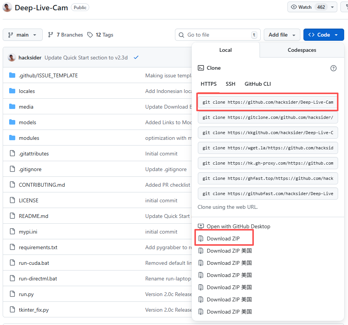Click the GitHub Desktop icon in the Code panel
The width and height of the screenshot is (348, 325).
[x=201, y=226]
